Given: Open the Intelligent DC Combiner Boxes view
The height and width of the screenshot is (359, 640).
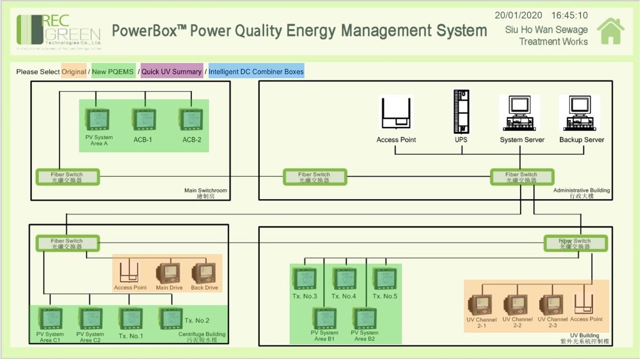Looking at the screenshot, I should pos(256,71).
